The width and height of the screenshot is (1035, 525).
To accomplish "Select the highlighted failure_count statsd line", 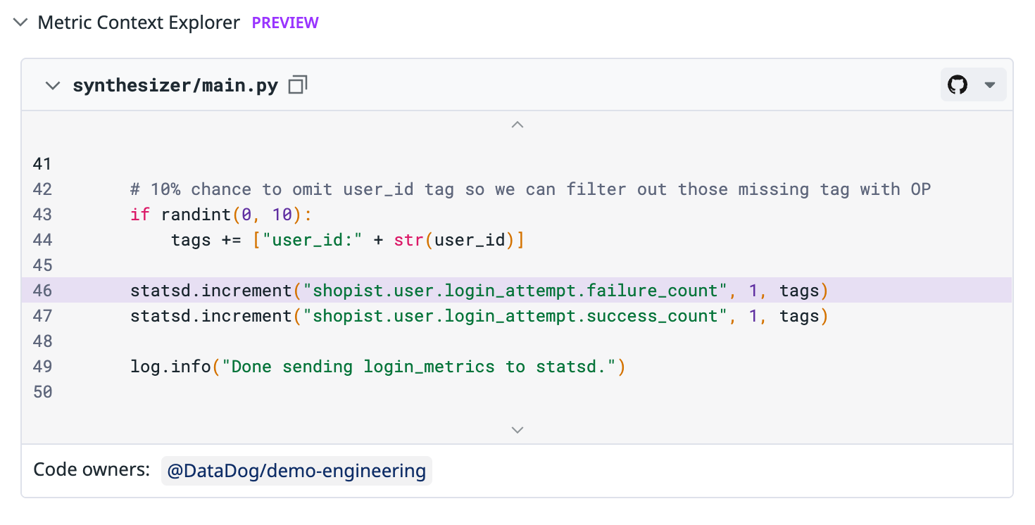I will point(477,290).
